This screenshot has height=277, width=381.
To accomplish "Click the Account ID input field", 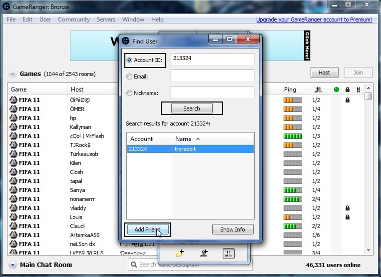I will pos(212,59).
